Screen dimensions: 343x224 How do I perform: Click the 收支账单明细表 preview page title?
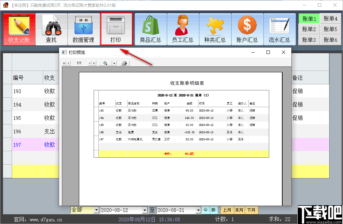(x=187, y=83)
